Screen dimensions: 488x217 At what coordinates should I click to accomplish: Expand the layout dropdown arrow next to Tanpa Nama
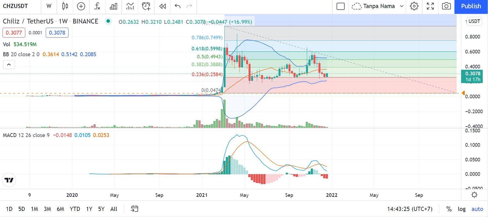point(402,6)
